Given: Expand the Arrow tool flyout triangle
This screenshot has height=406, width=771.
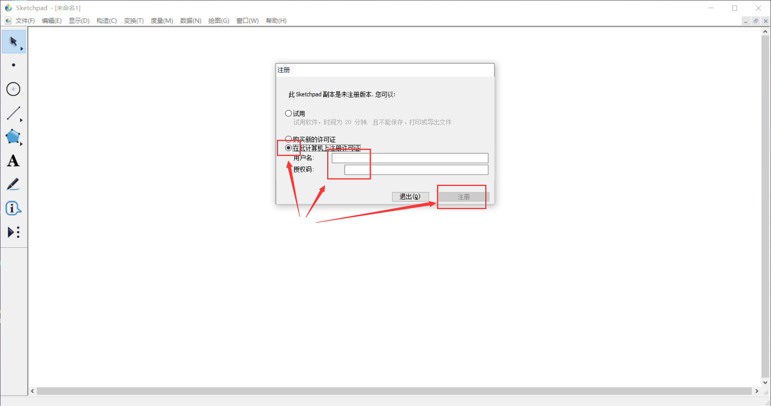Looking at the screenshot, I should click(22, 49).
